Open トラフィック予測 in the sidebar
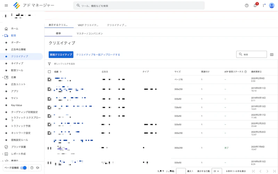The width and height of the screenshot is (278, 174). tap(21, 126)
